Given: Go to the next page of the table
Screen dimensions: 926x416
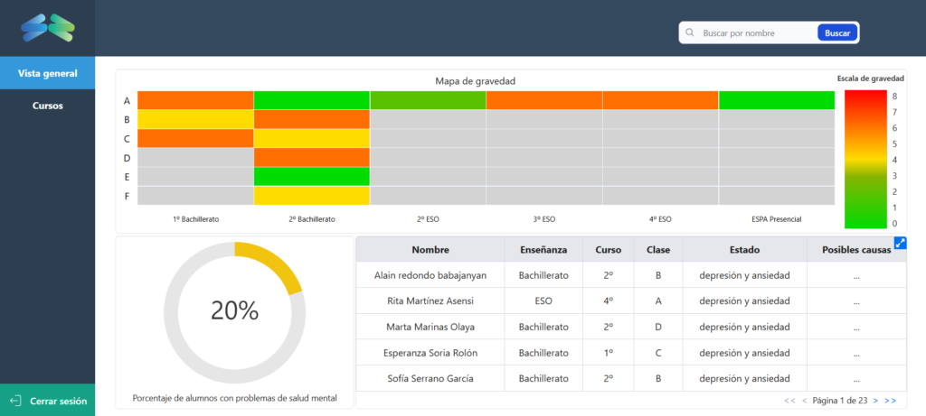Looking at the screenshot, I should click(x=875, y=401).
